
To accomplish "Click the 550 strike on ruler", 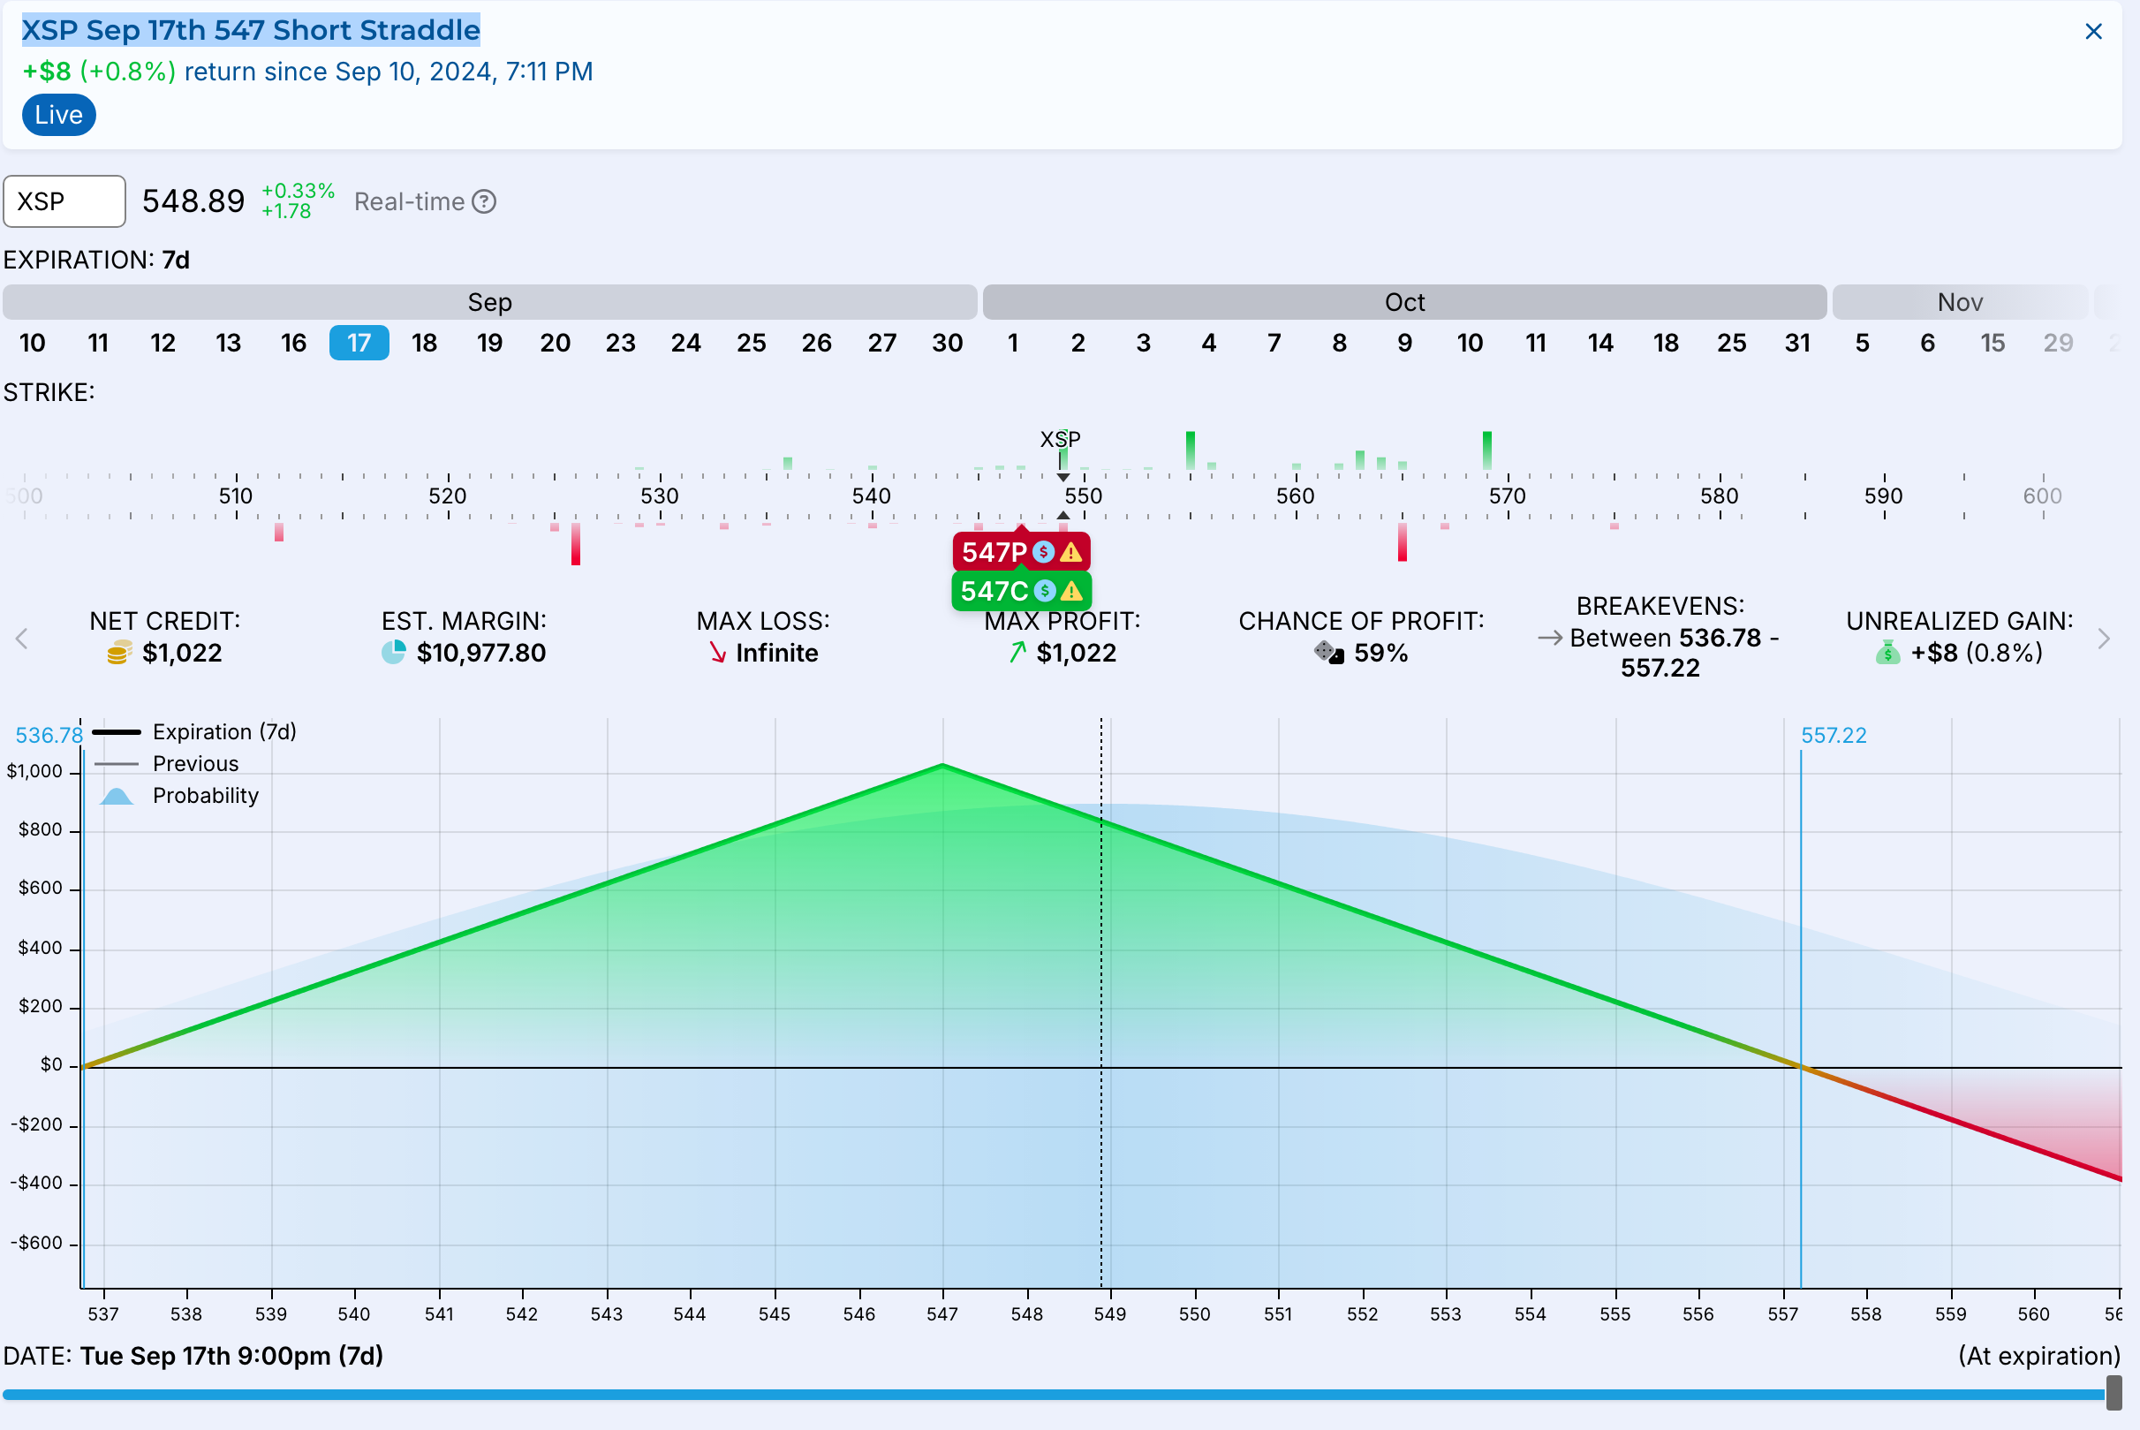I will pos(1083,496).
